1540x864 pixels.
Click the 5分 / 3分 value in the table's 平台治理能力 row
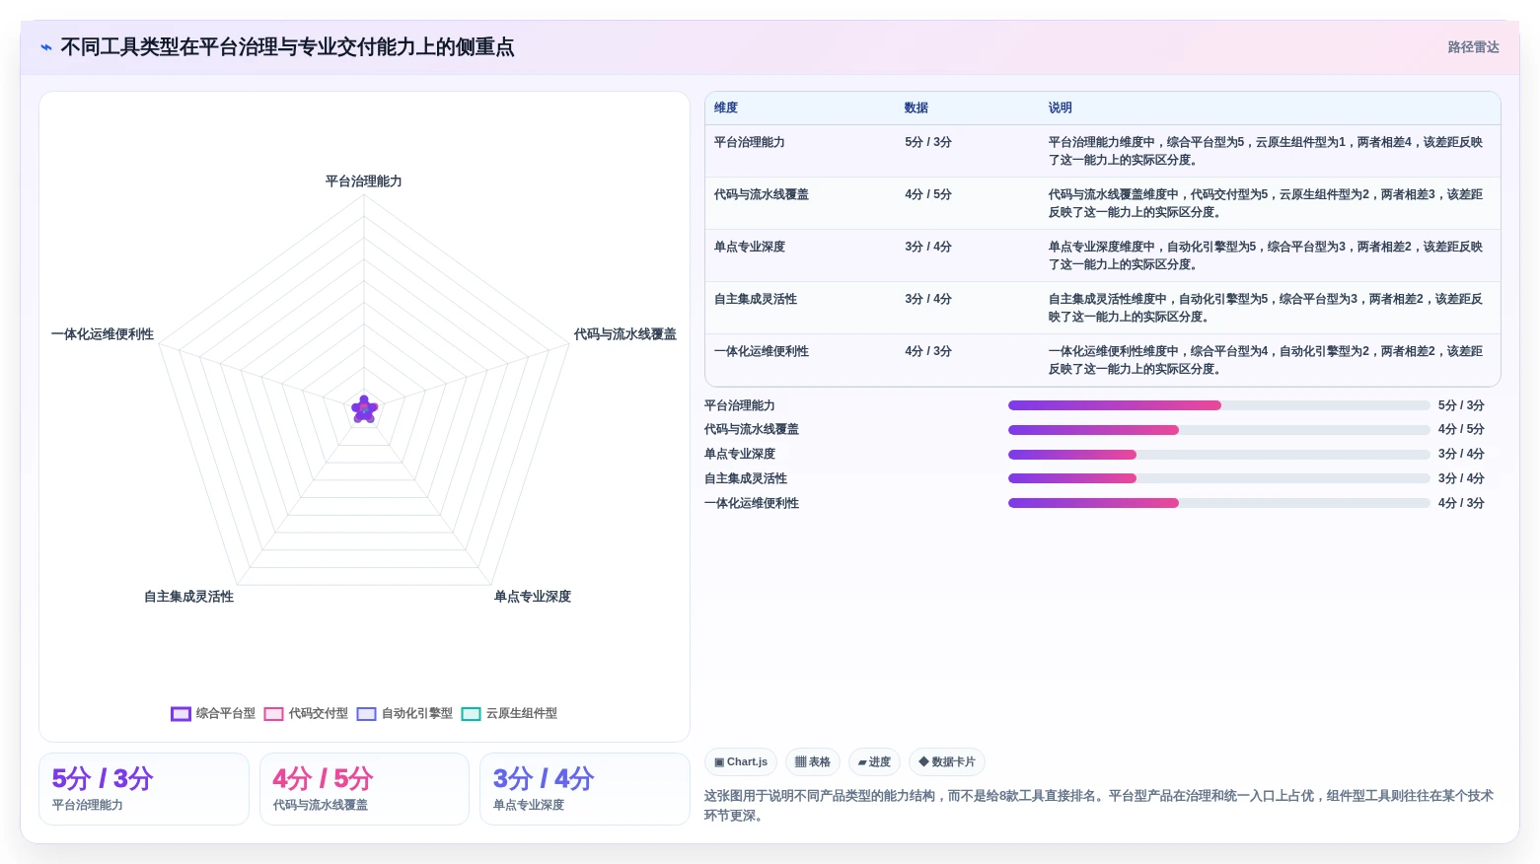[x=928, y=143]
